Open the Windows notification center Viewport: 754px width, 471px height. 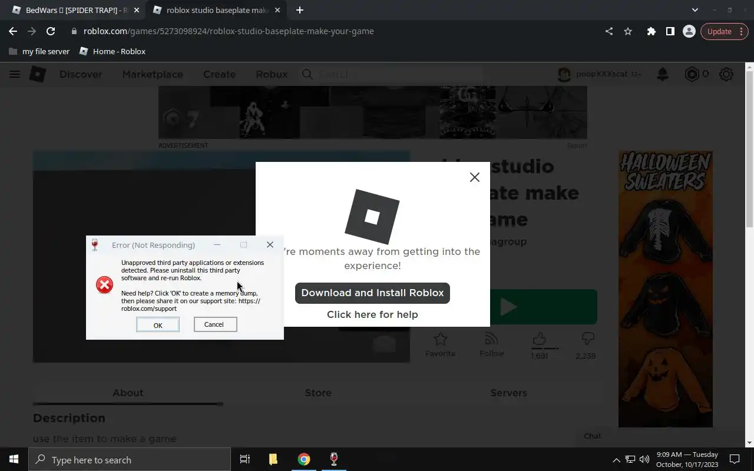pos(735,459)
